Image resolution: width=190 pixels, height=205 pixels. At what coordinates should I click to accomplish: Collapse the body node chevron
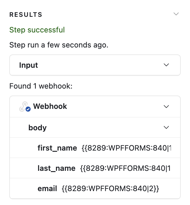166,127
